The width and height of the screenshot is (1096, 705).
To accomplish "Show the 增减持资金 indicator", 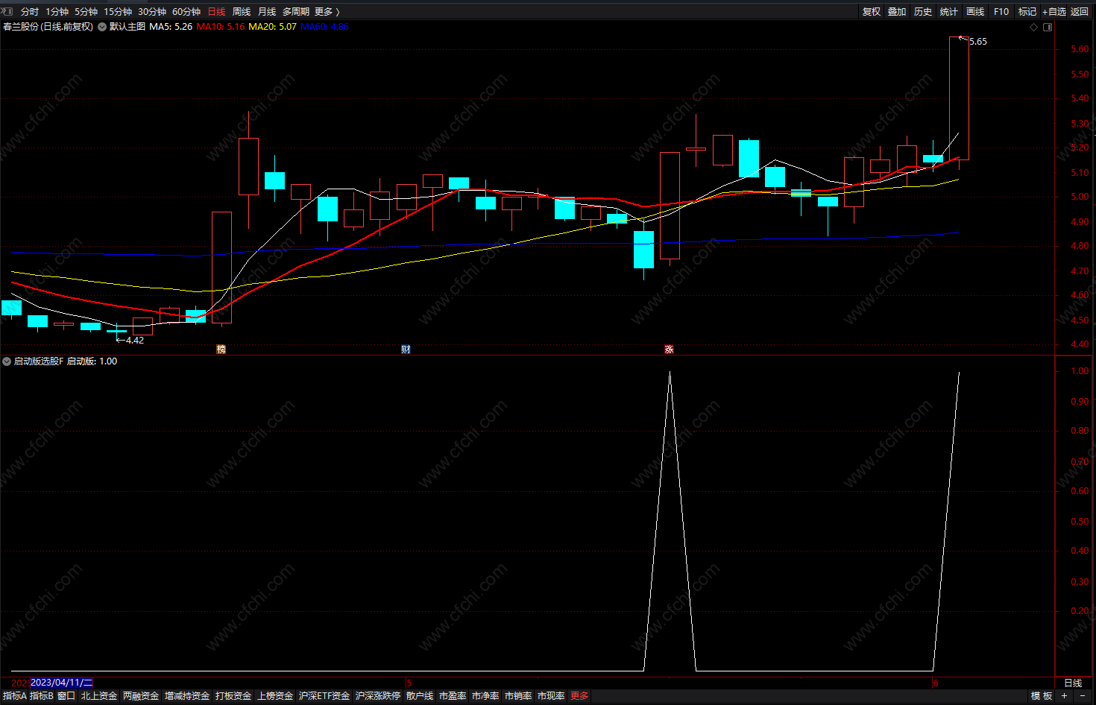I will click(187, 695).
